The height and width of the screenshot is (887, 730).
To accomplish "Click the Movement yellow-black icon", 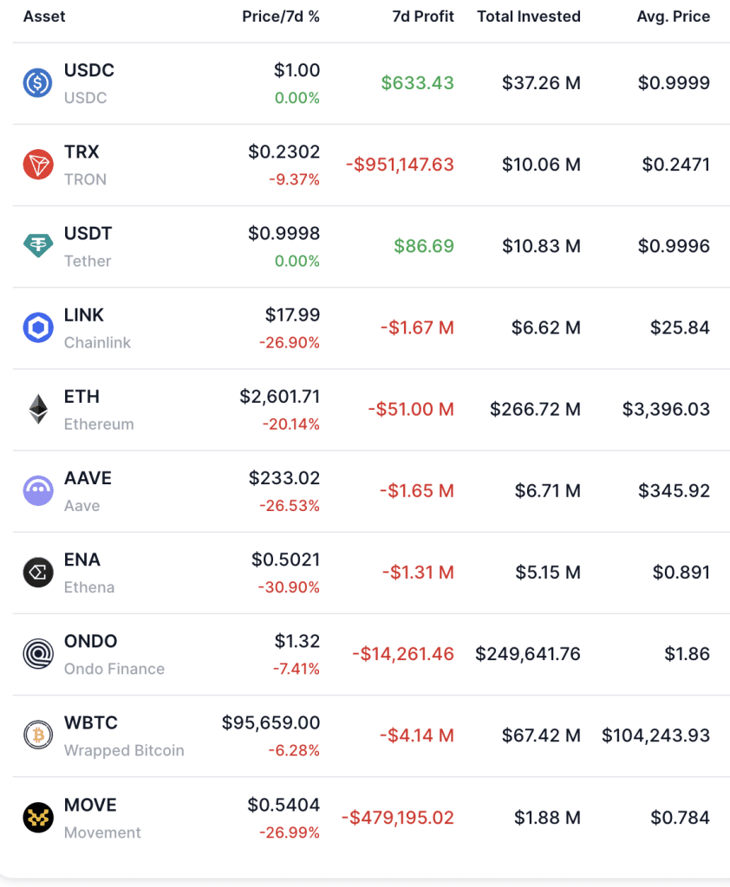I will coord(38,818).
